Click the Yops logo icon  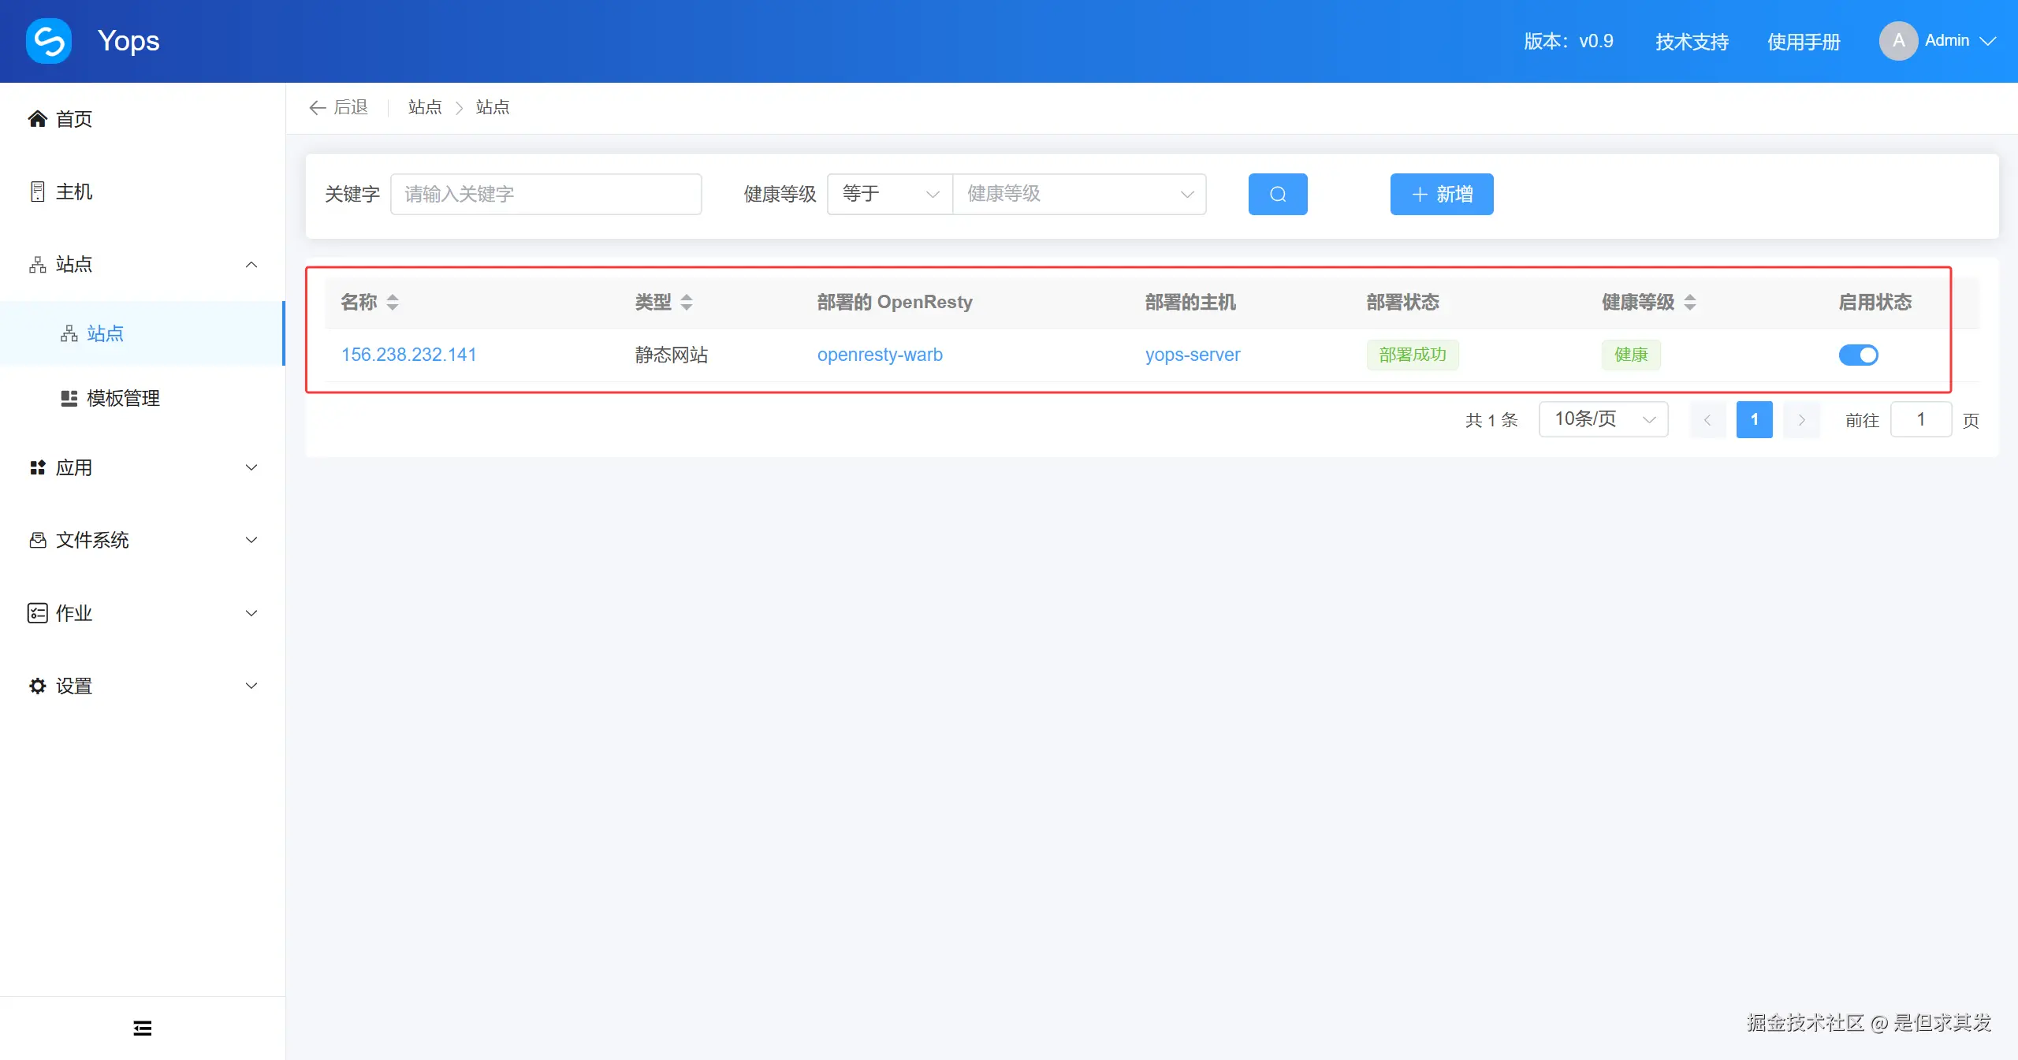(49, 41)
